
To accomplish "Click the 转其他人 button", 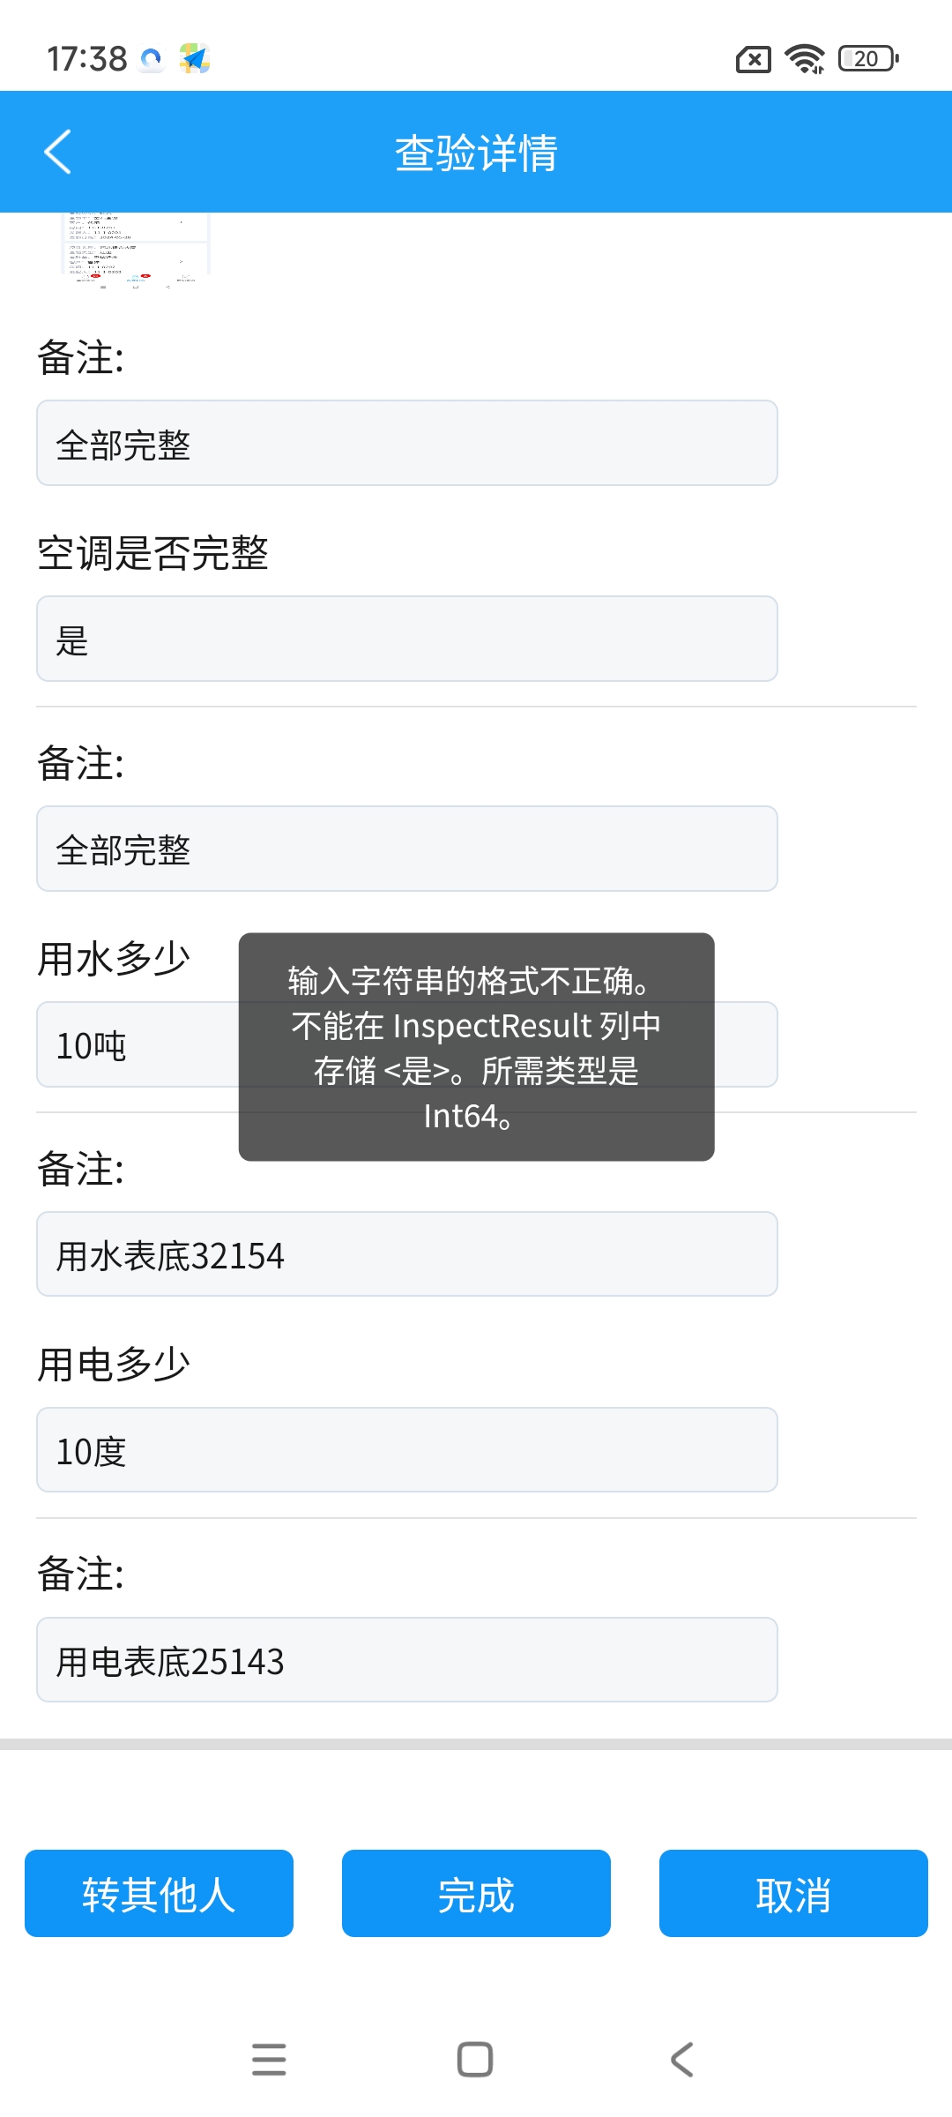I will (x=159, y=1893).
